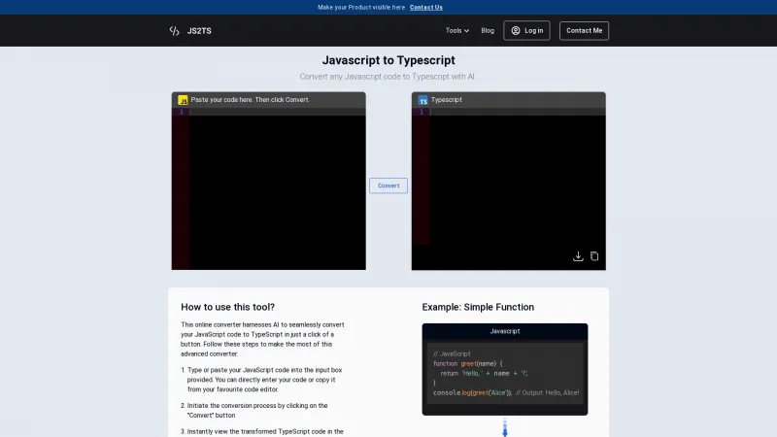777x437 pixels.
Task: Click the user avatar icon in Log in
Action: 516,31
